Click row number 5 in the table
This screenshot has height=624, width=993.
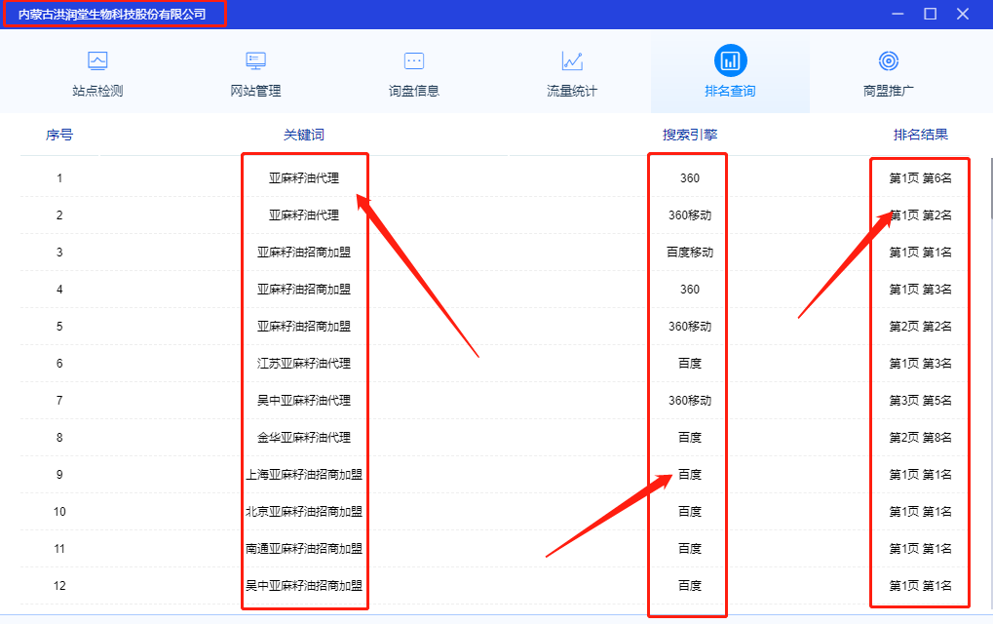click(x=59, y=326)
